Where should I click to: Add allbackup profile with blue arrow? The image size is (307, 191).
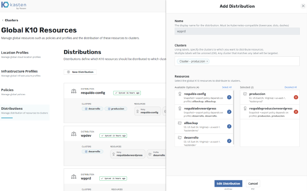(x=229, y=127)
